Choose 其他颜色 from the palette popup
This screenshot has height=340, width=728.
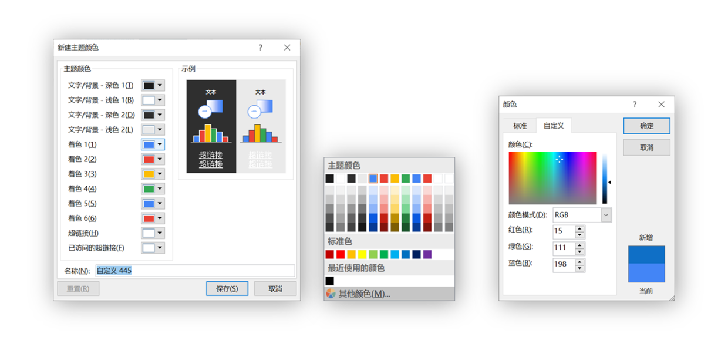coord(389,294)
